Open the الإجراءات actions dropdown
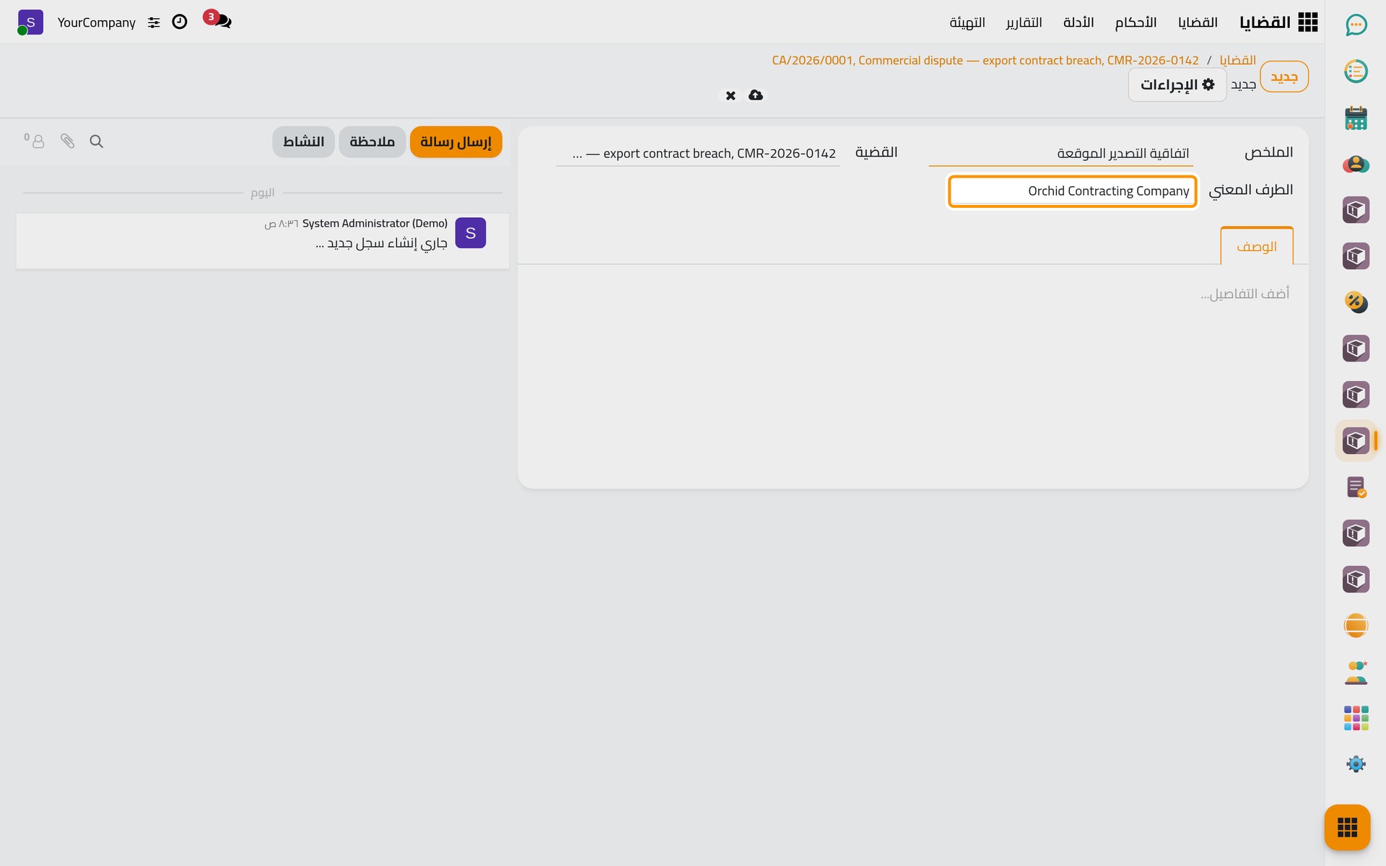Viewport: 1386px width, 866px height. pos(1177,84)
